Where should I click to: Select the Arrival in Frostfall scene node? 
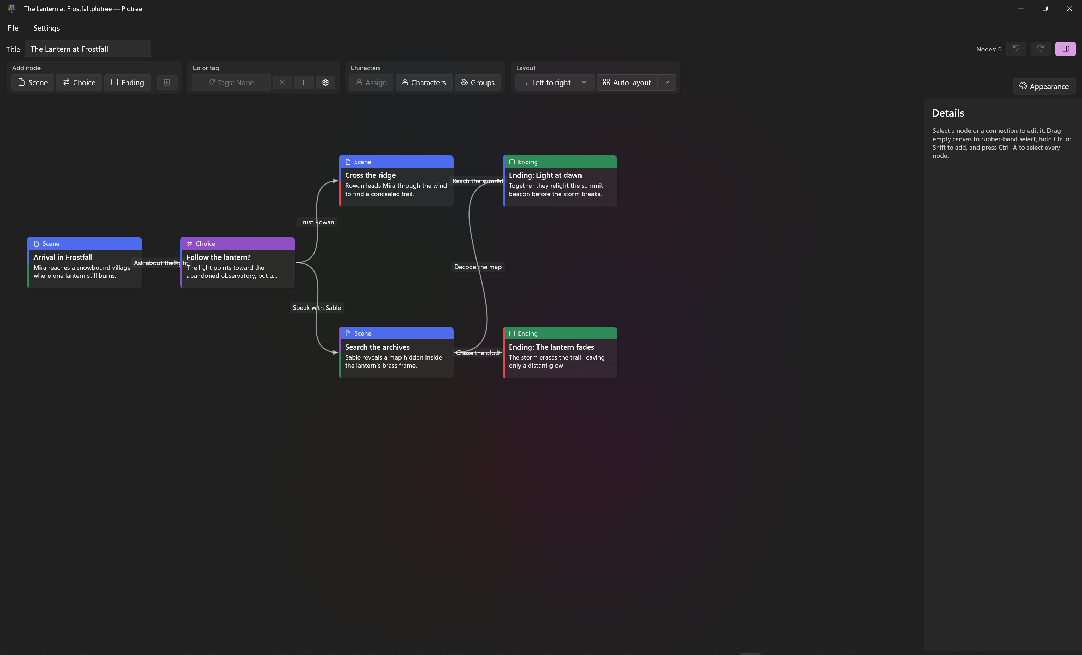pos(84,262)
